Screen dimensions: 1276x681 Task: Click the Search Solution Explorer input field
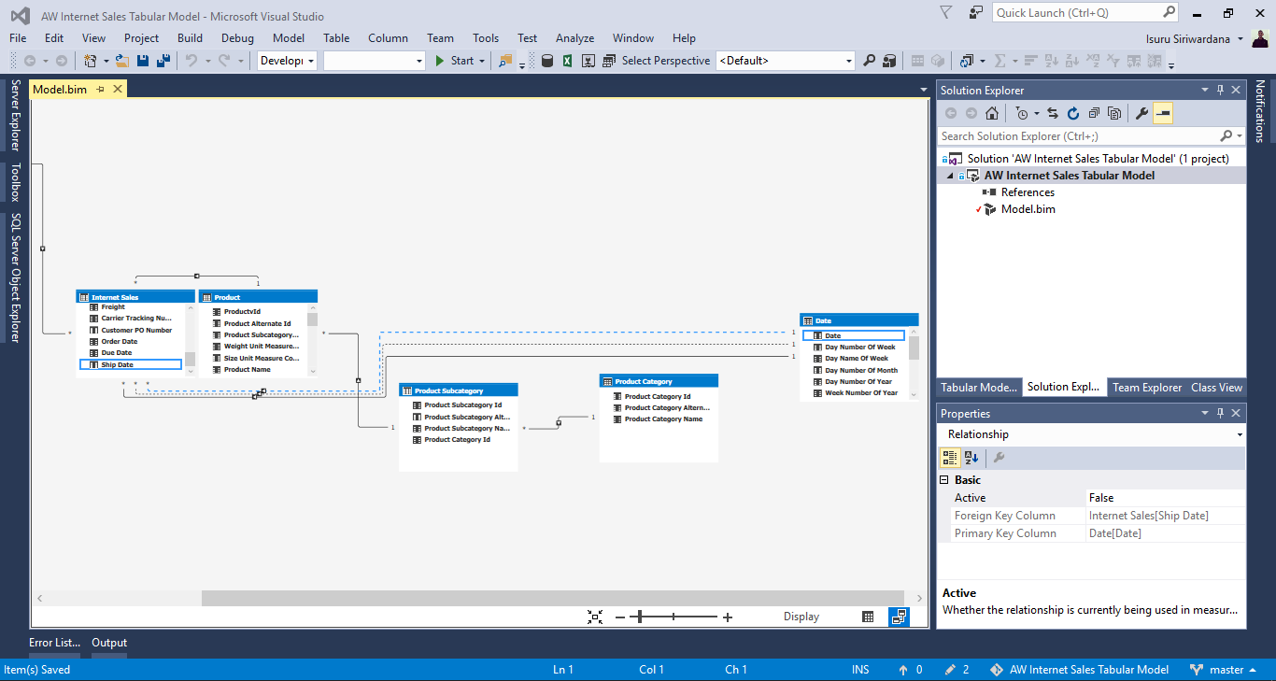coord(1074,135)
